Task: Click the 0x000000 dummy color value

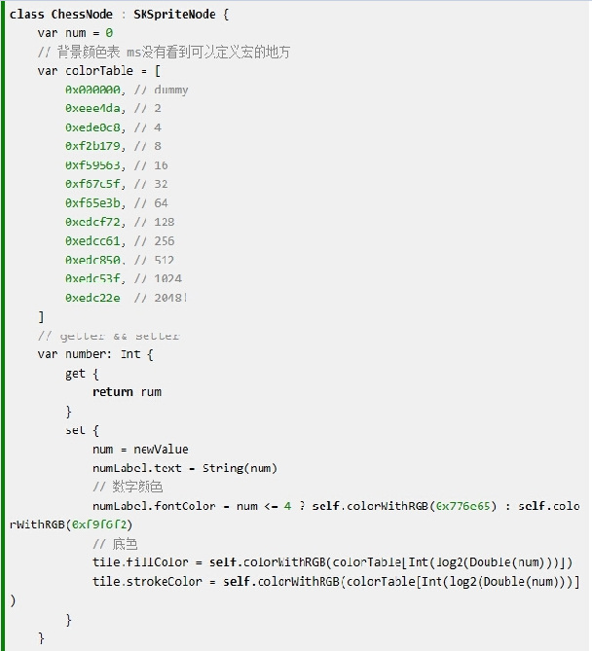Action: (x=92, y=90)
